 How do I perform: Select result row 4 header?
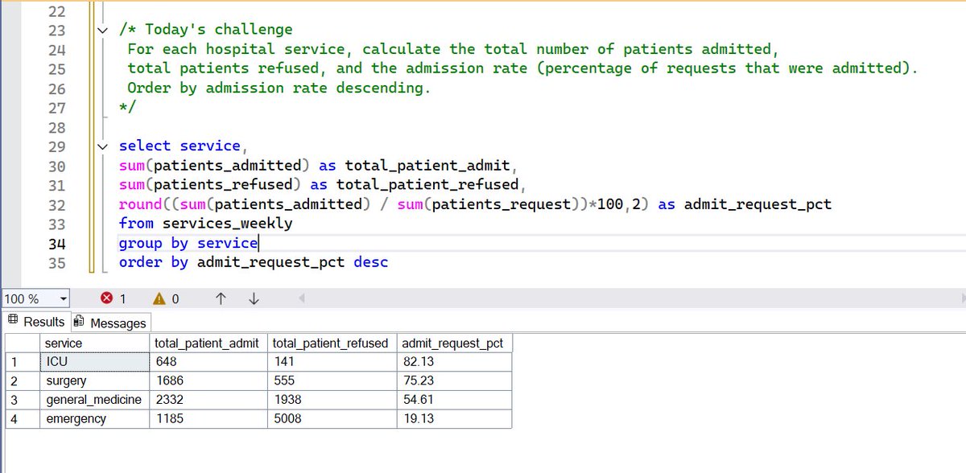pyautogui.click(x=23, y=419)
